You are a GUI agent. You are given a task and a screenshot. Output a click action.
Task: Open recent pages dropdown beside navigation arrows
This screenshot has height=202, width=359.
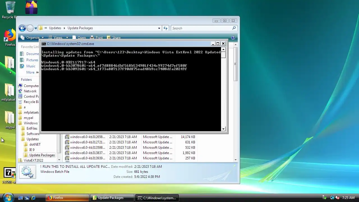[x=36, y=28]
